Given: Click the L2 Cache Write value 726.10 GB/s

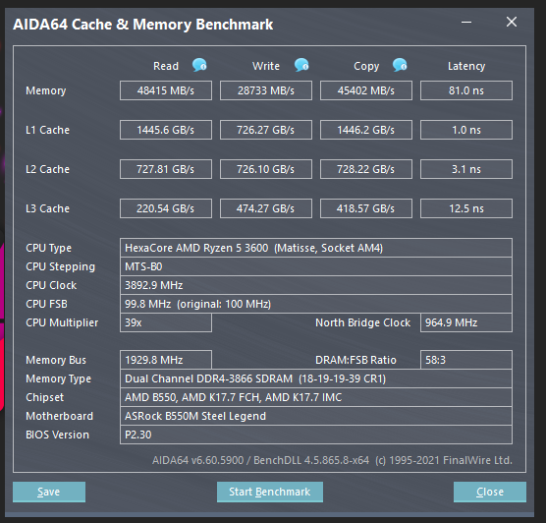Looking at the screenshot, I should tap(266, 169).
